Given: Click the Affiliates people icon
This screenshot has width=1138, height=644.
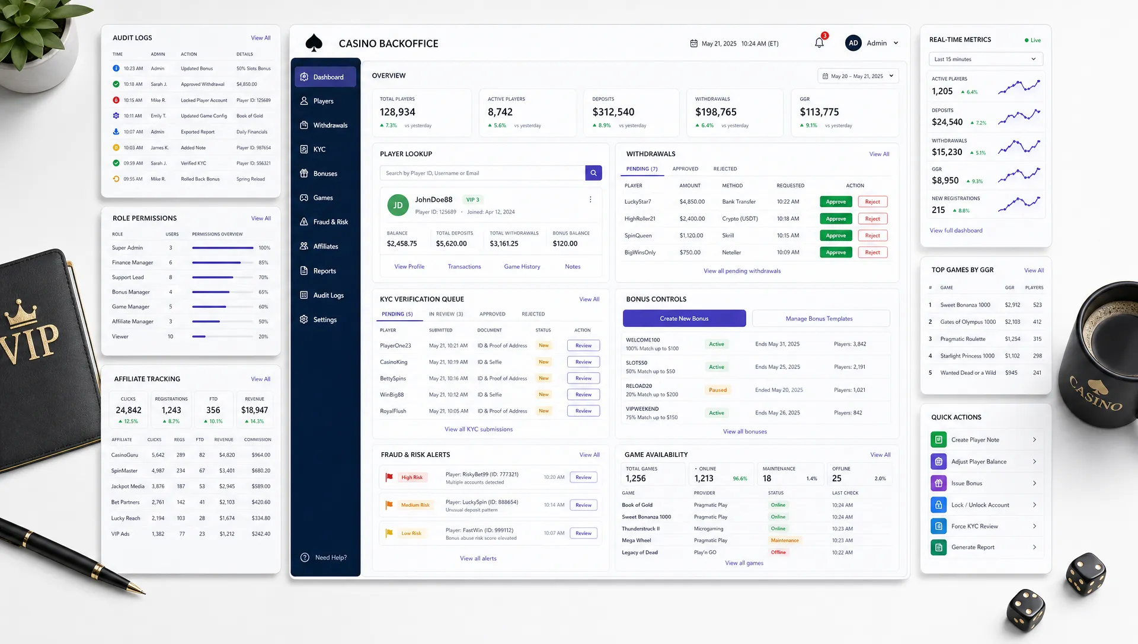Looking at the screenshot, I should tap(304, 246).
